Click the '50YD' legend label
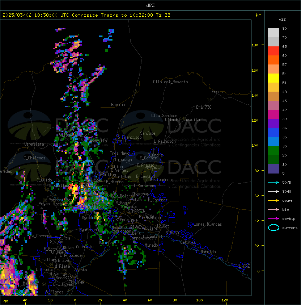 [287, 182]
